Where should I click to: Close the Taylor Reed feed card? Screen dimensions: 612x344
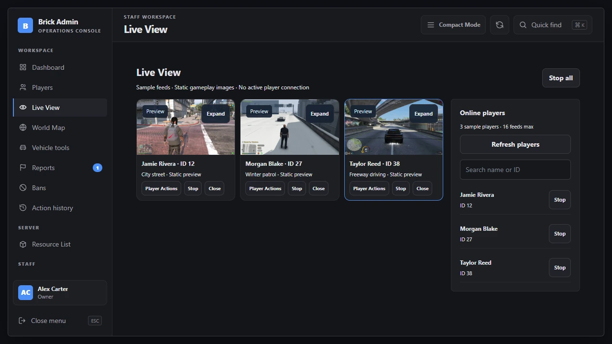click(423, 188)
